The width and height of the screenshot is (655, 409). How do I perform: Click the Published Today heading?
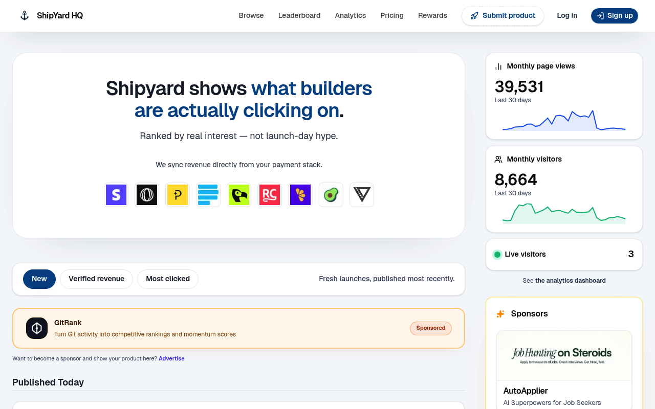pyautogui.click(x=48, y=382)
